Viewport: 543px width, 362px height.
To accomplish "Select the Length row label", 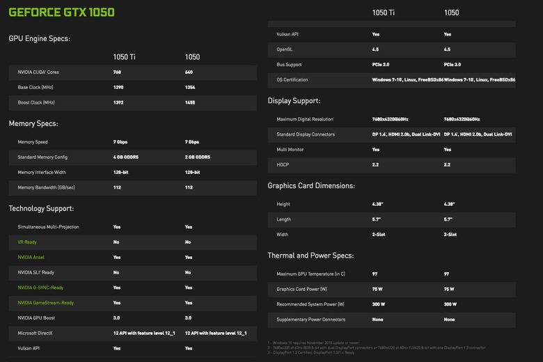I will tap(283, 219).
